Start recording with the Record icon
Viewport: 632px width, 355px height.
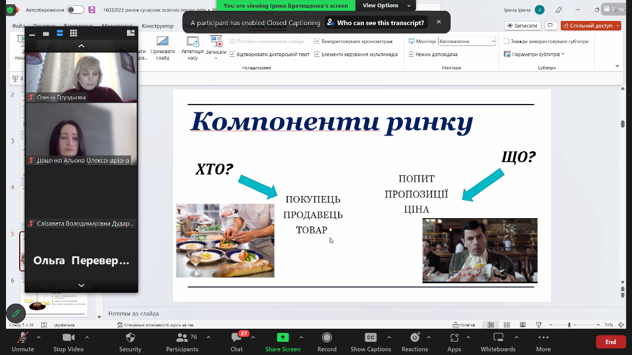pos(327,338)
